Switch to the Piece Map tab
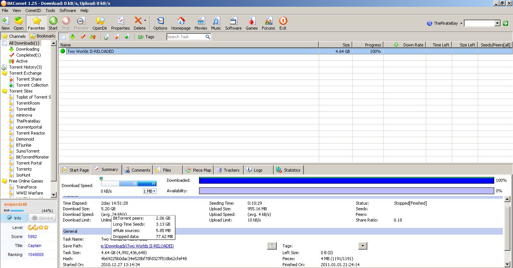 (x=199, y=170)
